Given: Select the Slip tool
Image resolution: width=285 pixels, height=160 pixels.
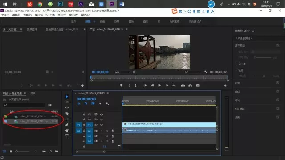Looking at the screenshot, I should [67, 119].
